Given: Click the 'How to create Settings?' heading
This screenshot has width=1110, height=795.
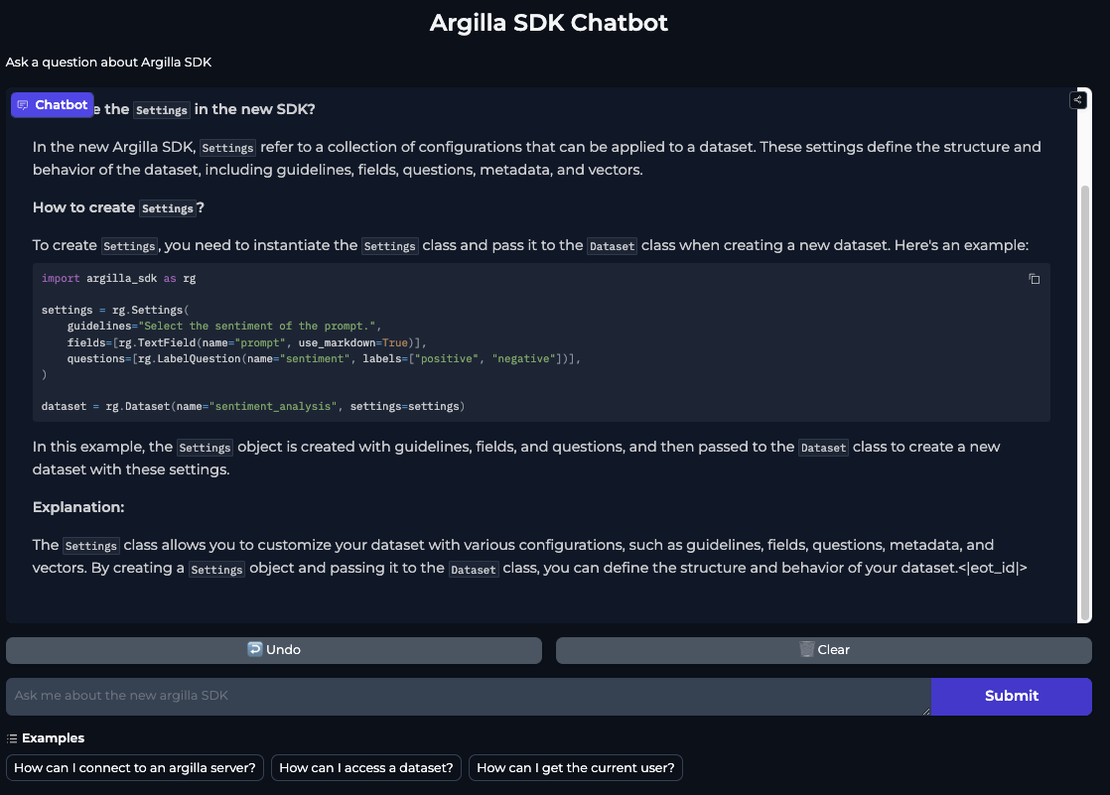Looking at the screenshot, I should coord(115,207).
